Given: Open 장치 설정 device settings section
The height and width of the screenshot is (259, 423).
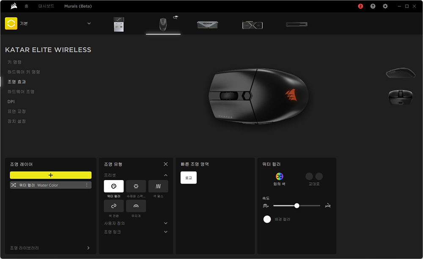Looking at the screenshot, I should tap(16, 121).
